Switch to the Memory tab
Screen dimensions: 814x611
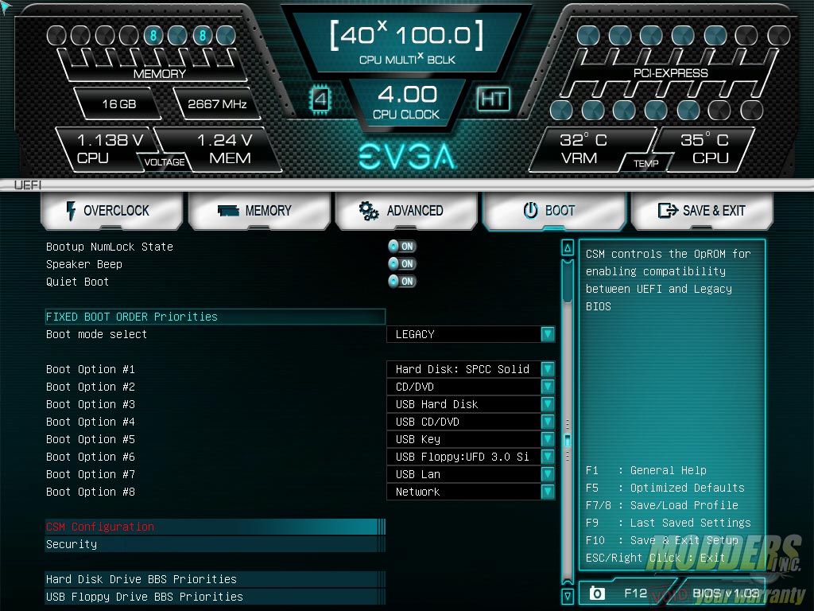(x=259, y=210)
